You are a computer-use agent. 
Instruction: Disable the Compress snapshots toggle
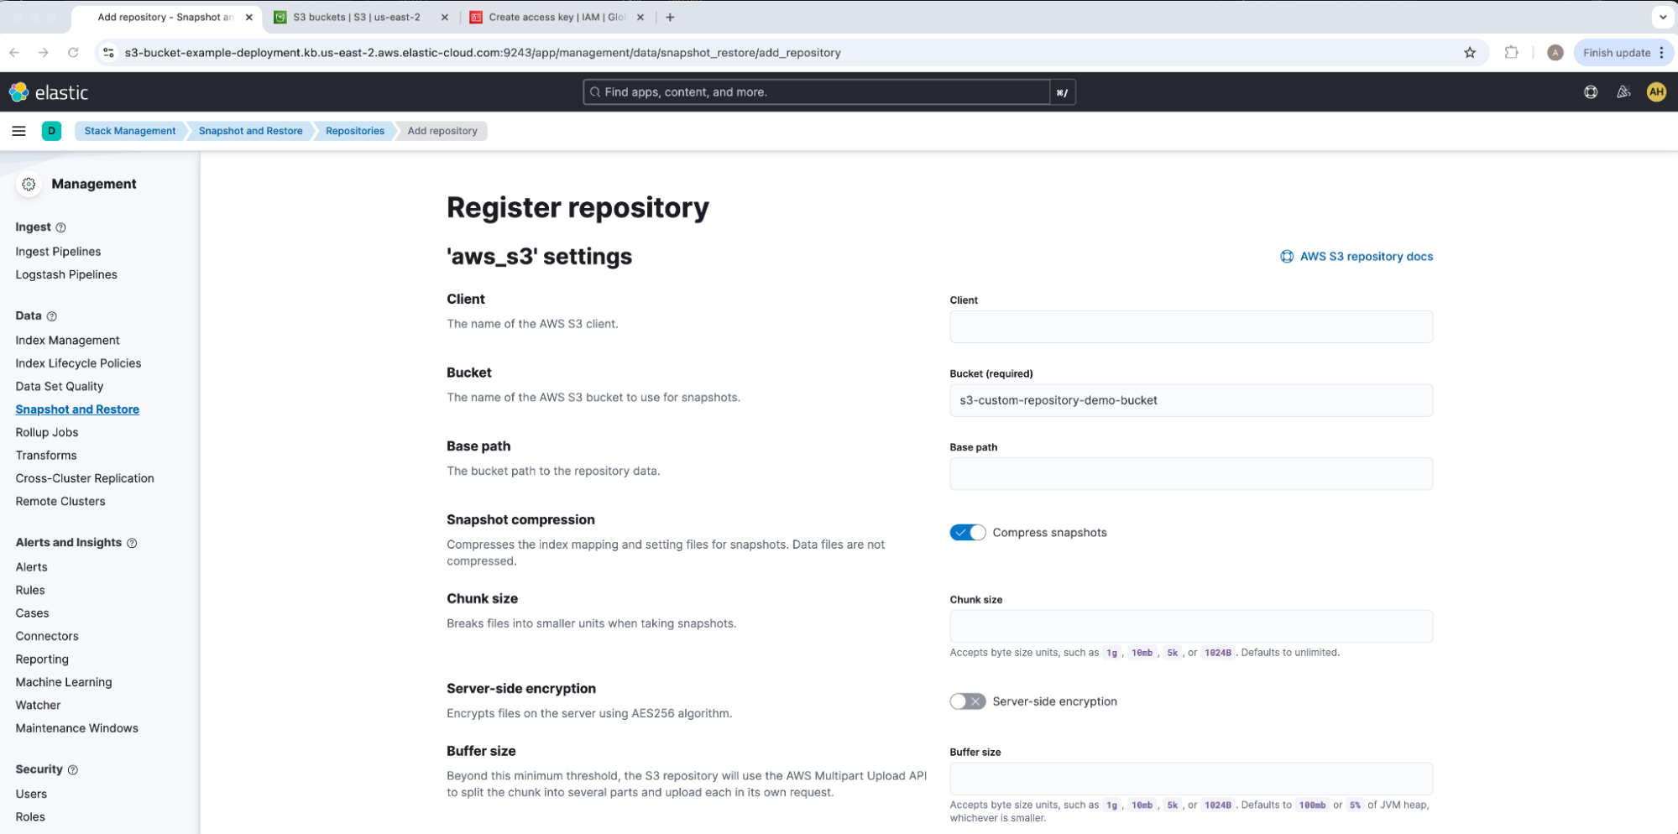[x=967, y=533]
